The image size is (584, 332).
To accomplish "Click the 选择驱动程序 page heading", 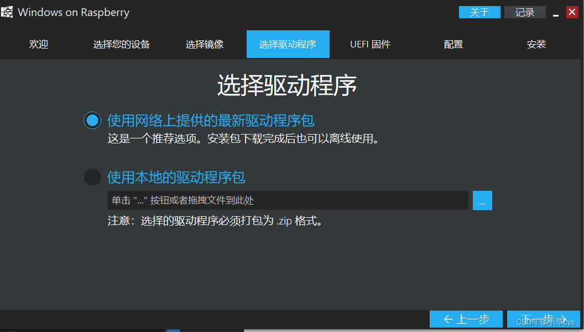I will (287, 85).
